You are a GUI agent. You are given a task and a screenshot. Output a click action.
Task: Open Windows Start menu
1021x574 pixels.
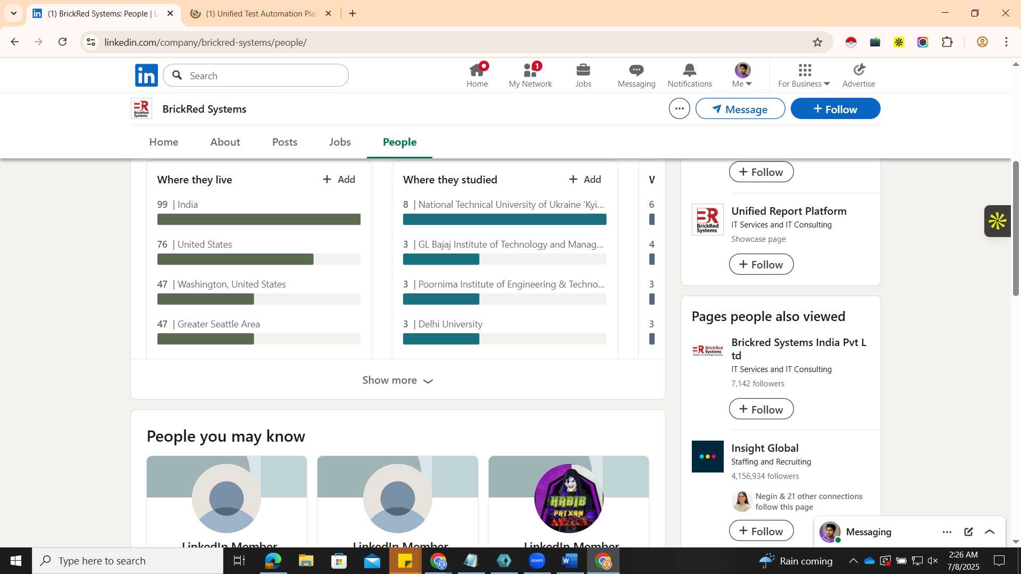[x=16, y=561]
